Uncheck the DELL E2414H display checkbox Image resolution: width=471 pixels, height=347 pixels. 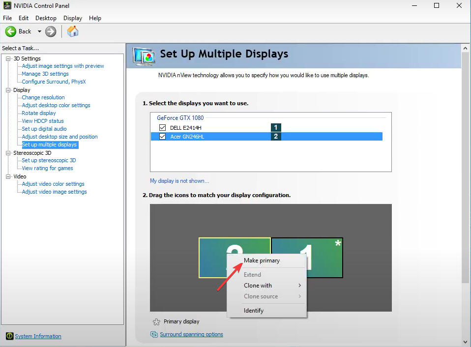click(163, 128)
